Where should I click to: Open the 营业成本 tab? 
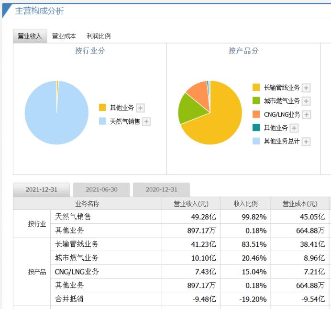tap(64, 36)
